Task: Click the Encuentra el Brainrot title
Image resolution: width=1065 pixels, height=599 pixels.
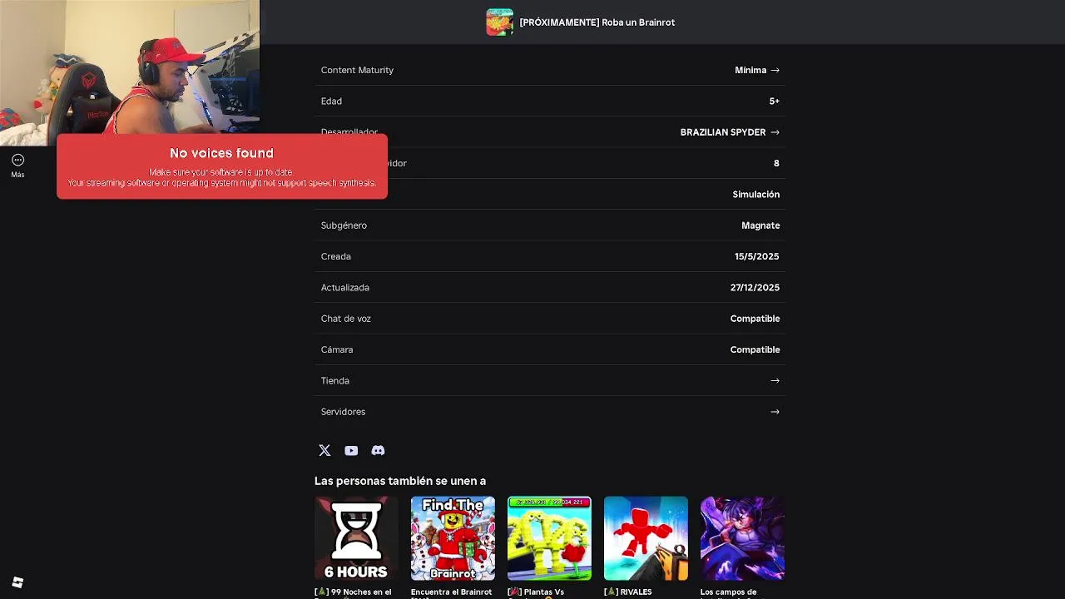Action: (x=451, y=592)
